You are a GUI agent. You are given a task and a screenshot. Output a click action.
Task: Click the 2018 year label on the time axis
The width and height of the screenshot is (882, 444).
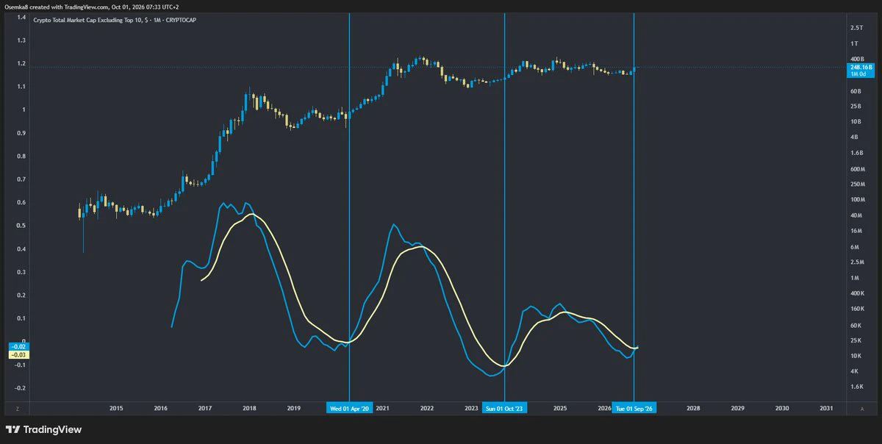pyautogui.click(x=249, y=409)
